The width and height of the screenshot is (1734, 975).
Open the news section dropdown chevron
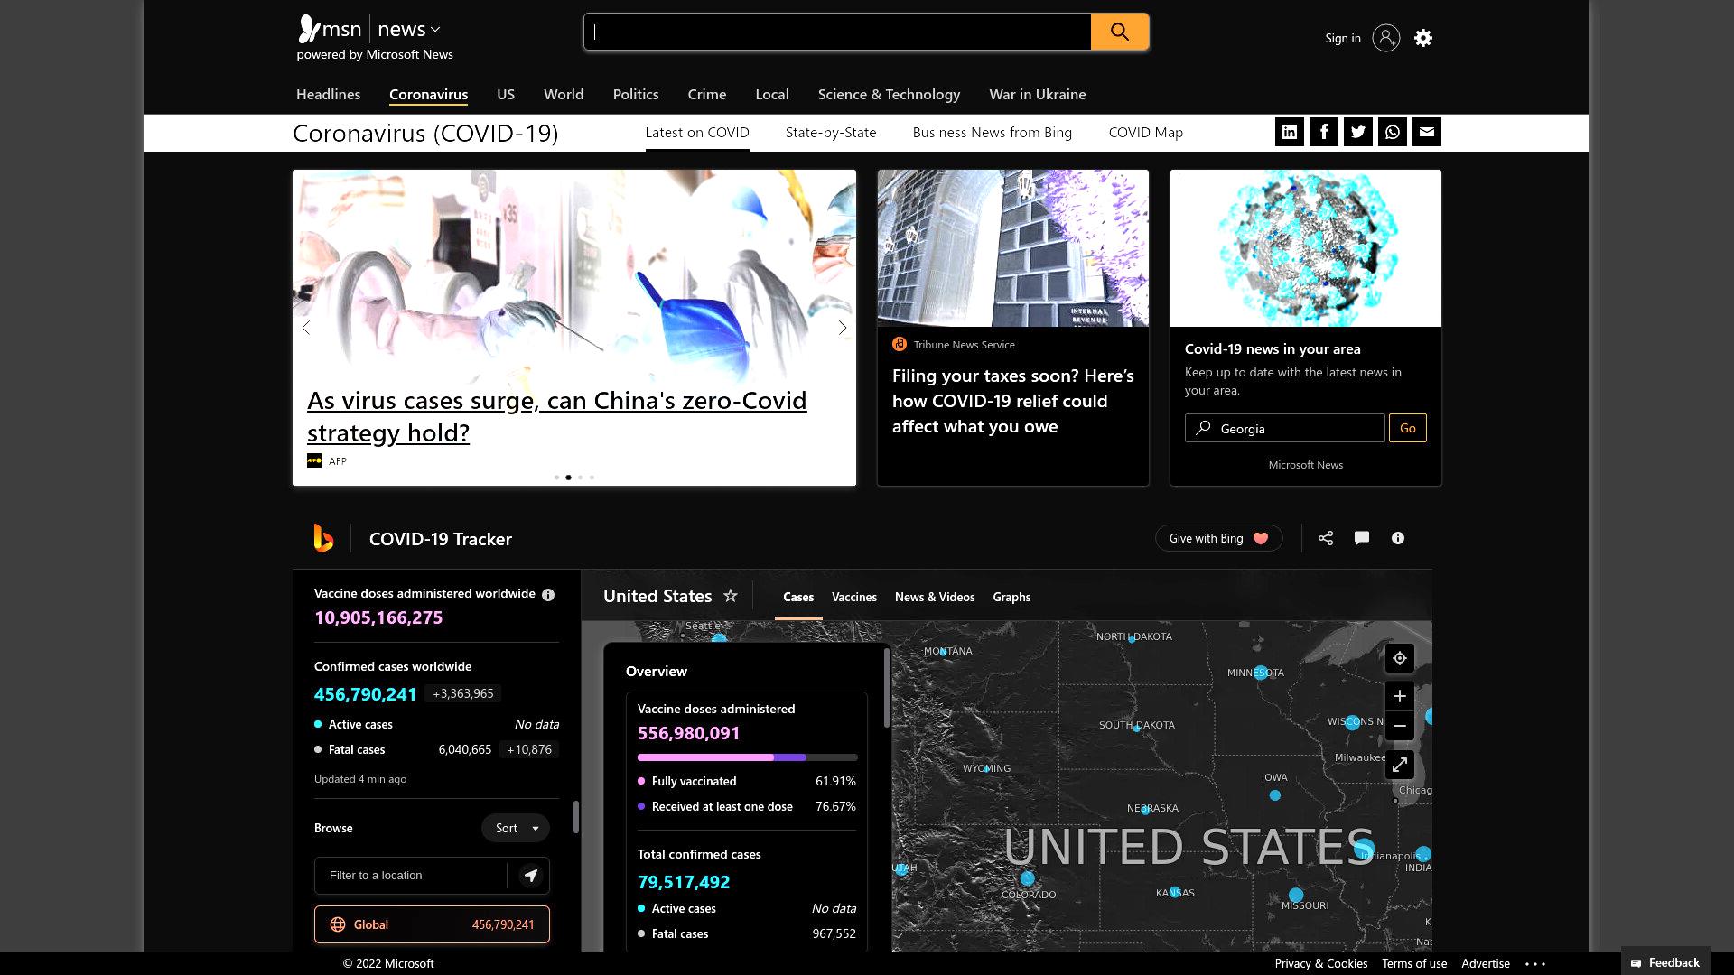(435, 30)
